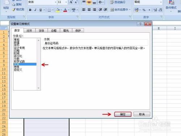Select row 15 header
181x136 pixels.
4,90
